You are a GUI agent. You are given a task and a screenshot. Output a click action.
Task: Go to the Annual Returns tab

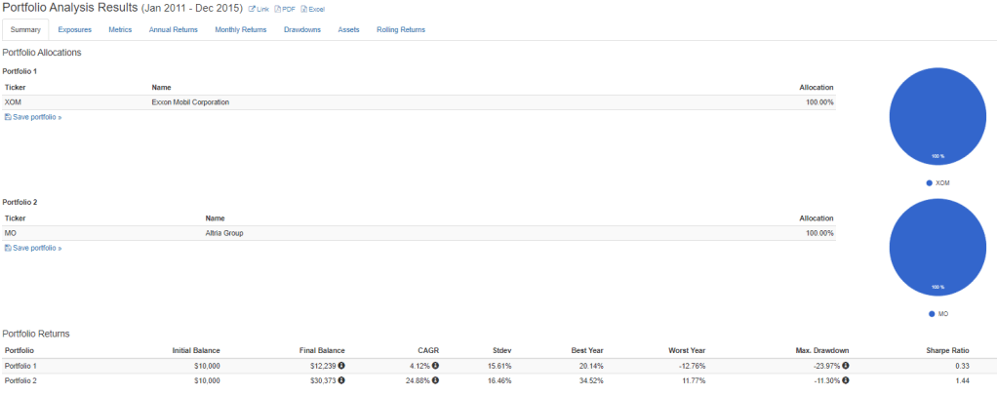173,29
